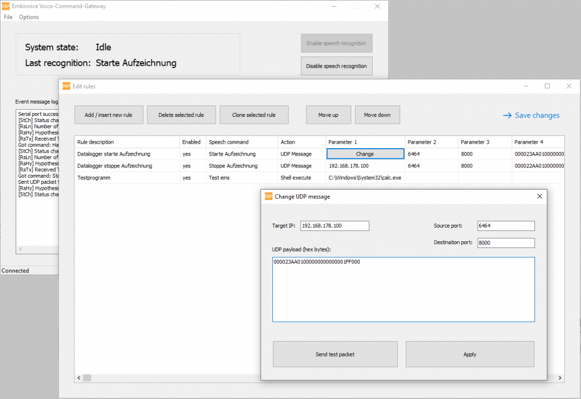Viewport: 581px width, 399px height.
Task: Focus the Target IP input field
Action: click(335, 226)
